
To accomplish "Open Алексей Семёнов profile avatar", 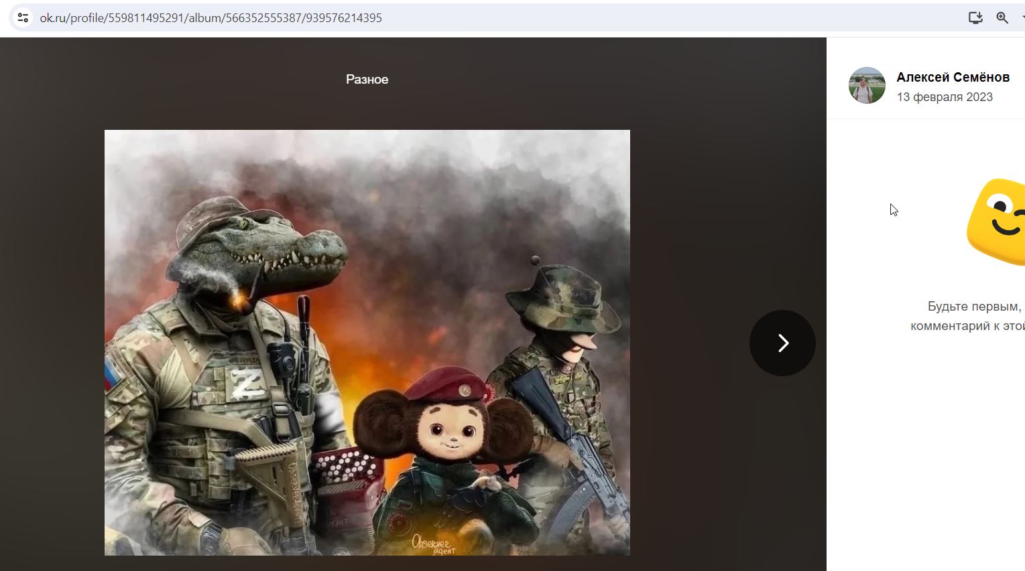I will 867,85.
